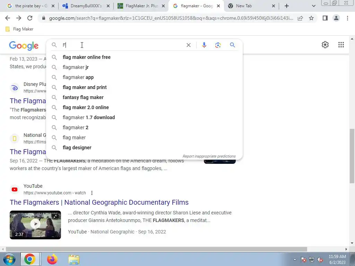Open Windows Explorer from the taskbar
355x266 pixels.
[x=74, y=259]
